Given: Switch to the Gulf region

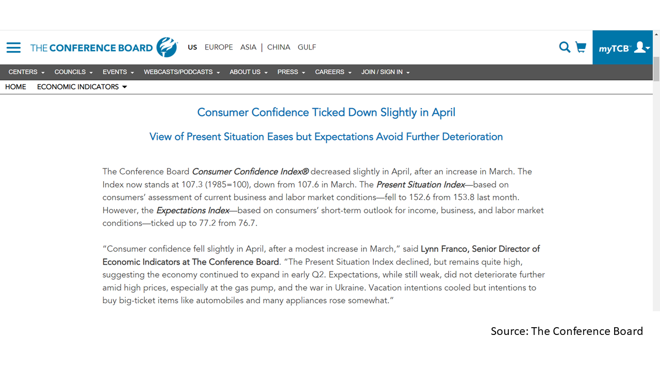Looking at the screenshot, I should (307, 47).
